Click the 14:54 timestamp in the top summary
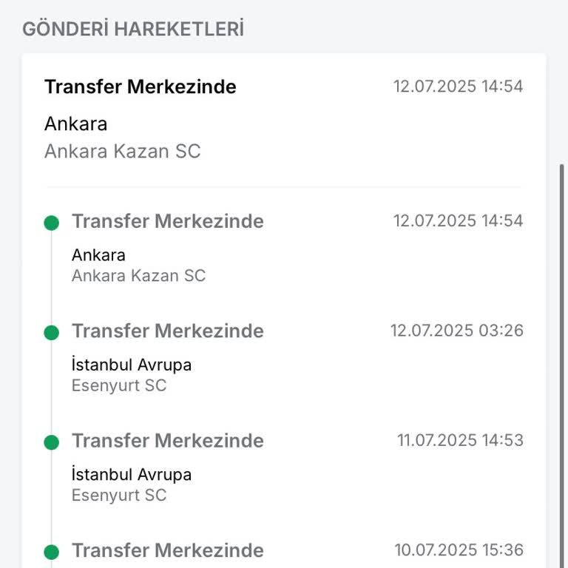The height and width of the screenshot is (568, 568). pos(458,87)
